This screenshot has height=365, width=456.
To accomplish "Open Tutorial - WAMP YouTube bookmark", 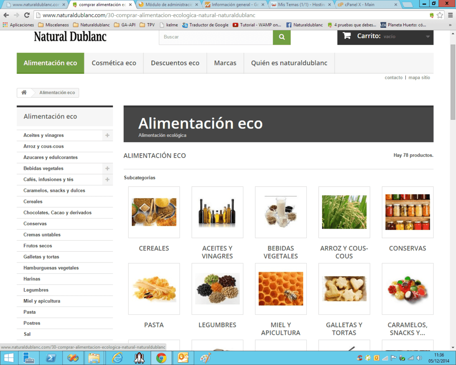I will point(257,25).
